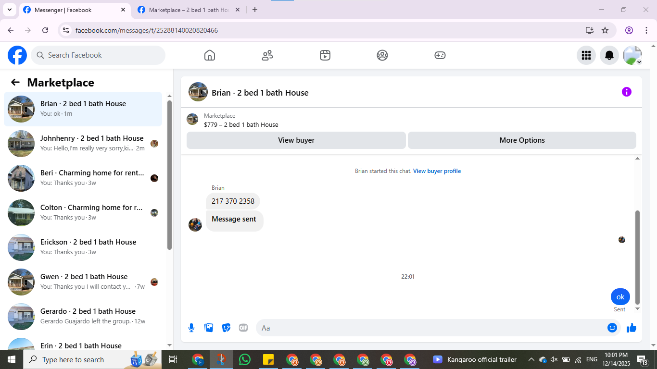Image resolution: width=657 pixels, height=369 pixels.
Task: Click the More Options button
Action: coord(522,140)
